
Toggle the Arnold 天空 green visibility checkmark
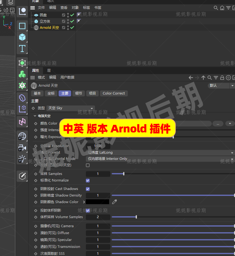point(72,28)
